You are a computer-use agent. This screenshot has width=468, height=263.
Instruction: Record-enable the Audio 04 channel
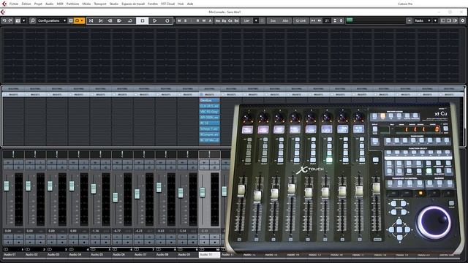(x=84, y=242)
